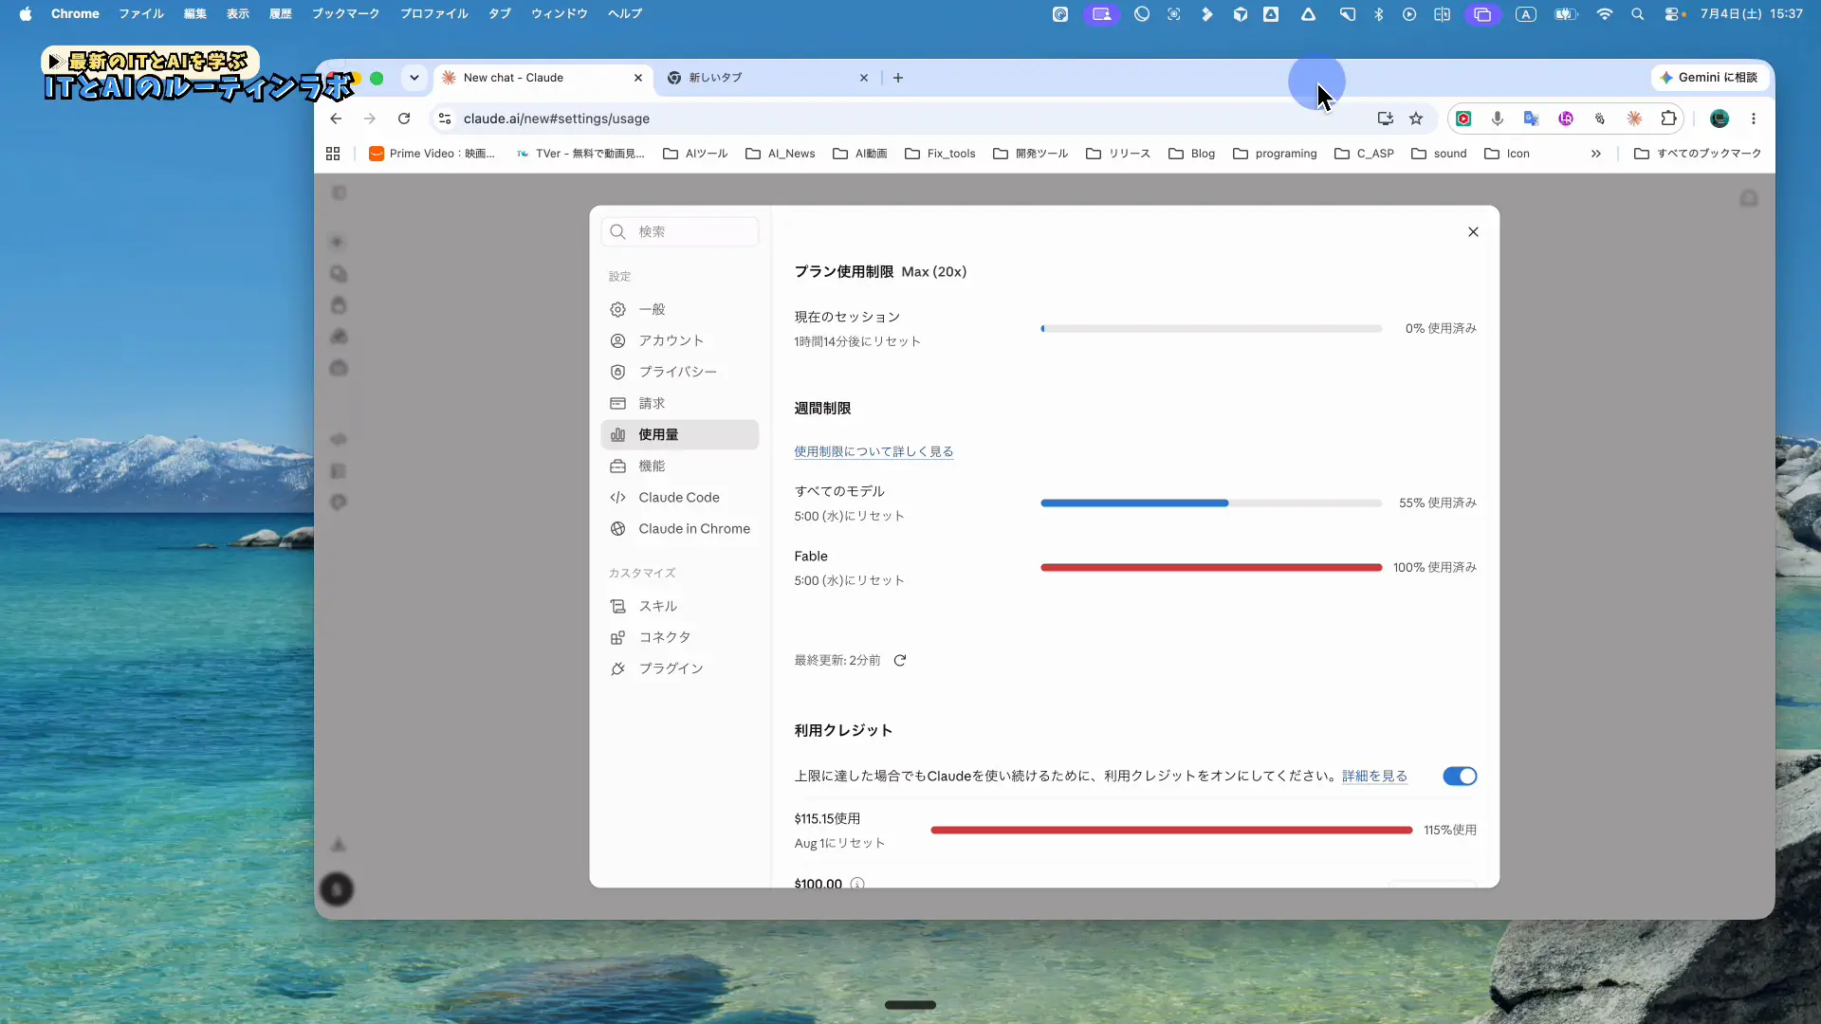The width and height of the screenshot is (1821, 1024).
Task: Bookmark this page with star icon
Action: click(1416, 119)
